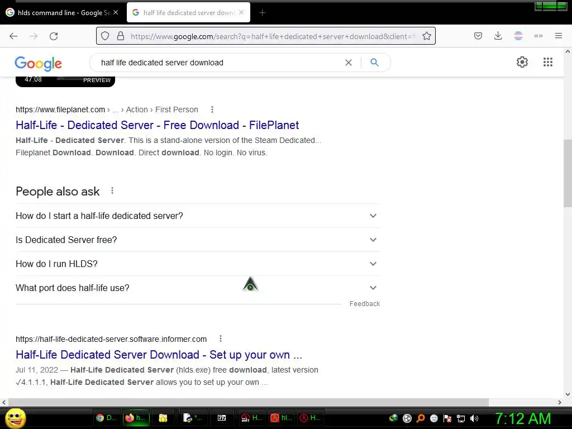Click the half-life-dedicated-server.software.informer.com URL text
The image size is (572, 429).
click(111, 339)
